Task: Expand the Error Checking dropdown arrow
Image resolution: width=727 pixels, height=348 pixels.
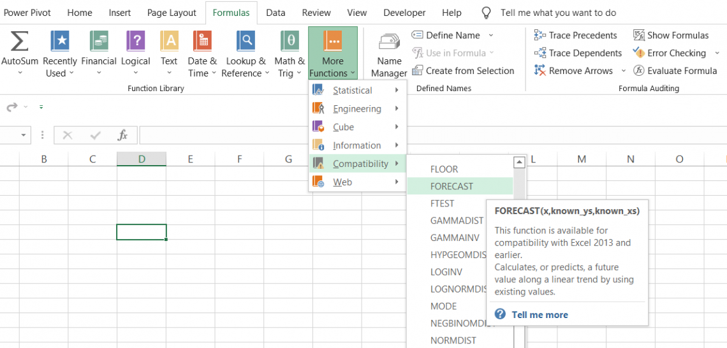Action: tap(717, 53)
